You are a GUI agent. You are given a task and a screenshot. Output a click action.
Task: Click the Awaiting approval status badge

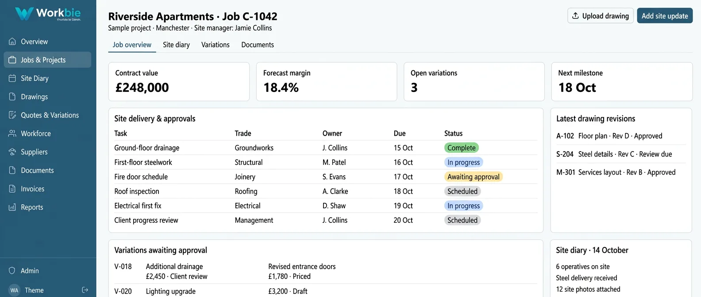474,177
